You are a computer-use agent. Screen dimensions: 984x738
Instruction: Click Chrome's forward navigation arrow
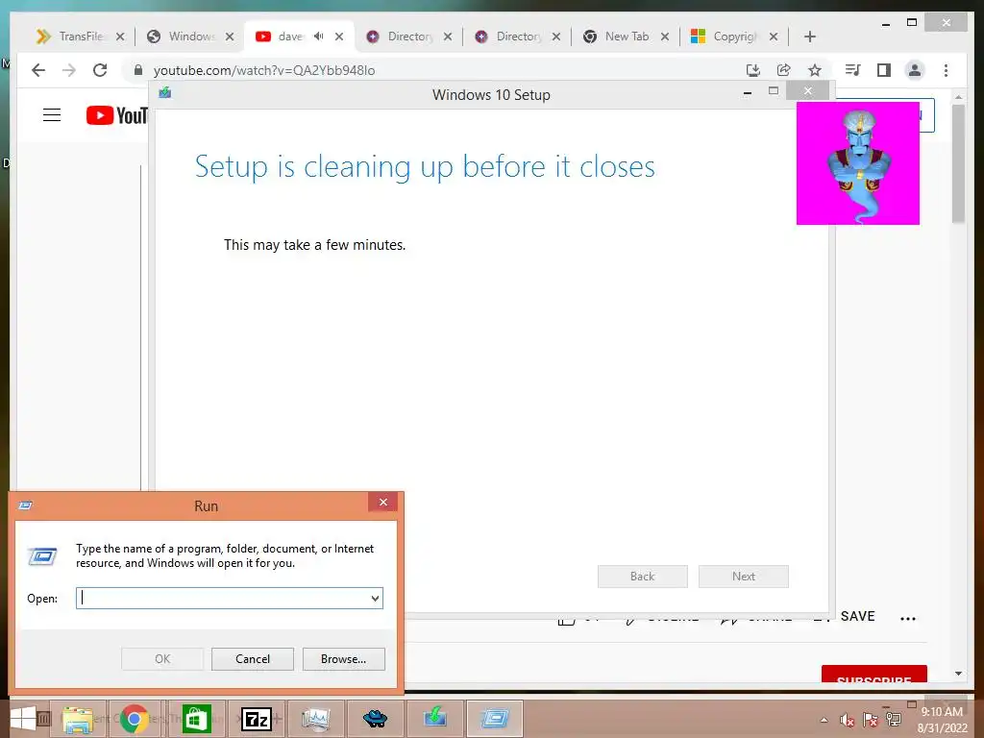tap(69, 70)
